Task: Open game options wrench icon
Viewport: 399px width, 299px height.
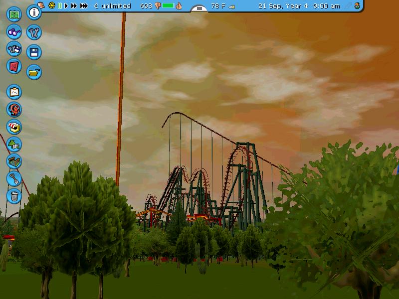Action: pyautogui.click(x=34, y=32)
